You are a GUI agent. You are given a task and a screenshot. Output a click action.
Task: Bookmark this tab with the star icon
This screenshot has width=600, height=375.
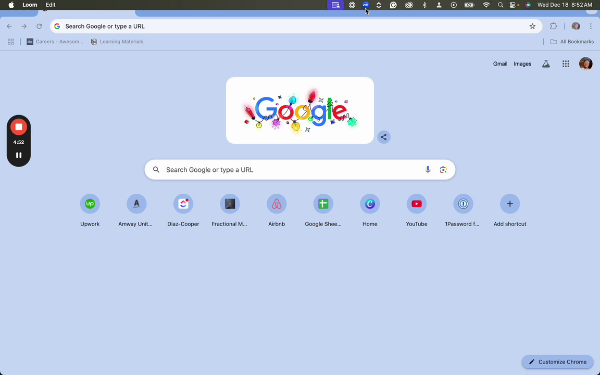click(x=532, y=27)
